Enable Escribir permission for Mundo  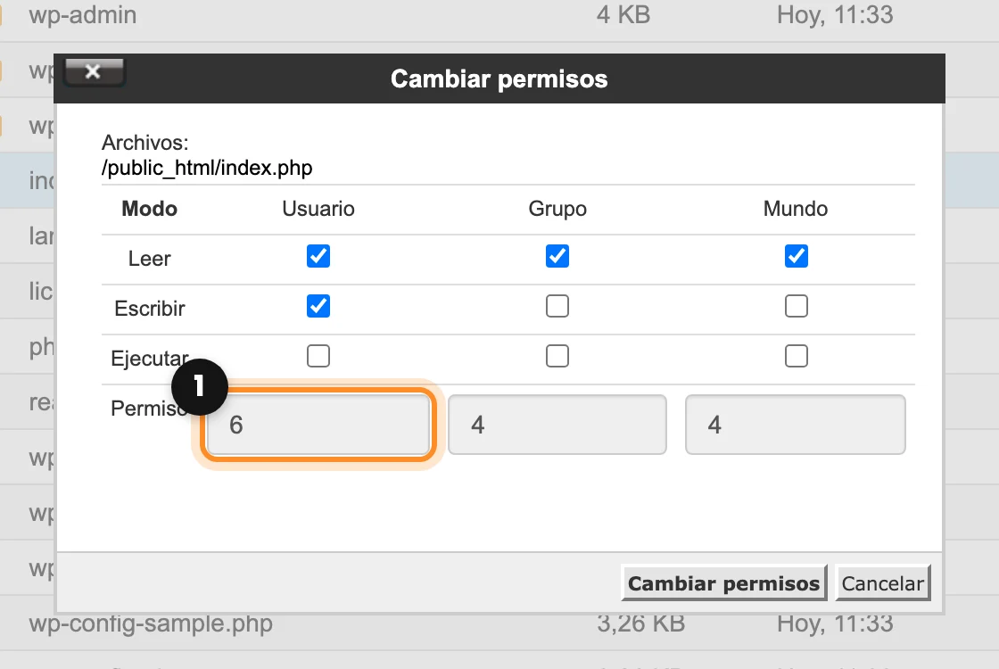(796, 306)
